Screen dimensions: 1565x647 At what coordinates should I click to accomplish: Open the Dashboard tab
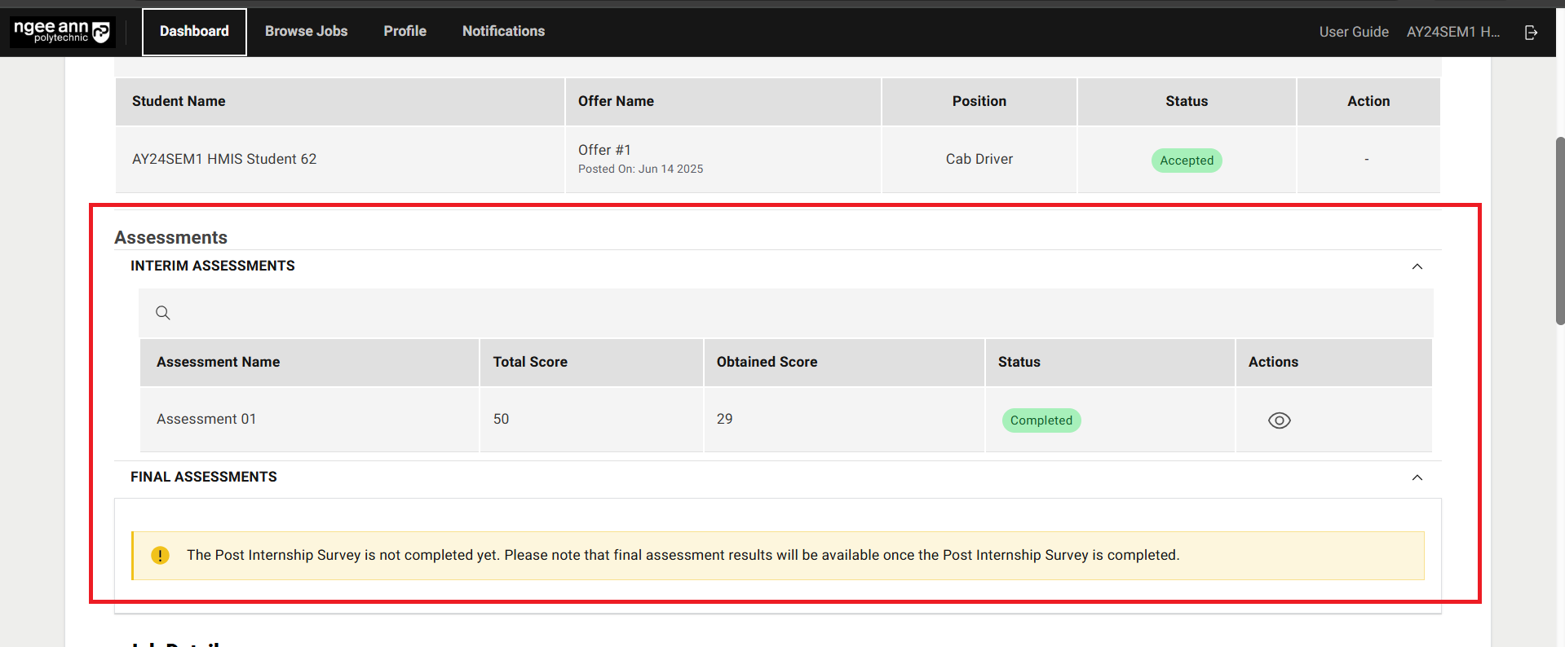[x=194, y=32]
